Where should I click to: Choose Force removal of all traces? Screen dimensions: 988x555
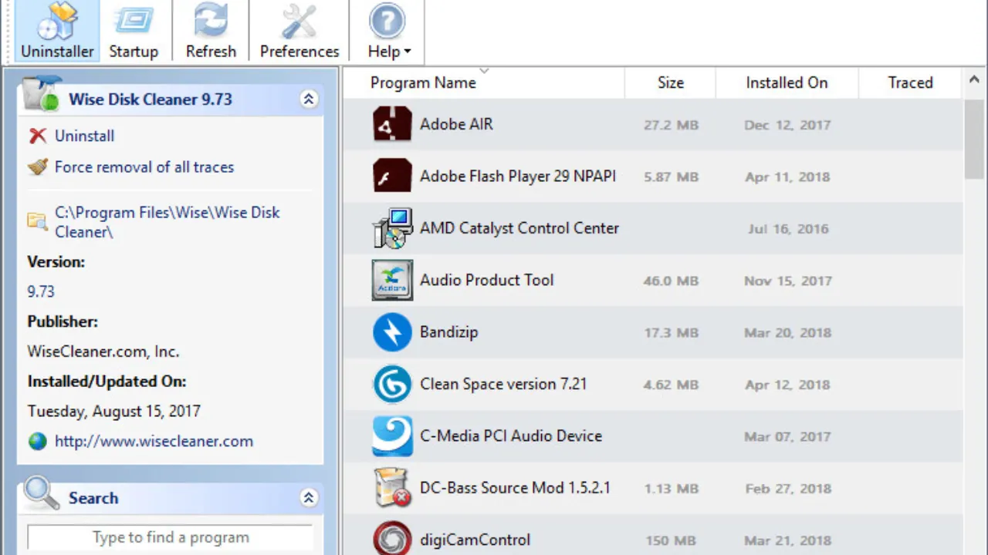click(x=144, y=166)
